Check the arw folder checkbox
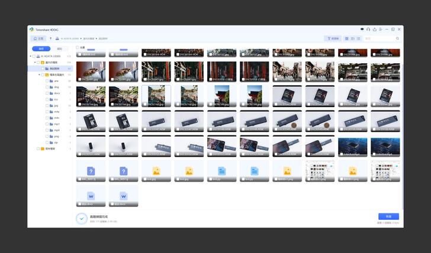The height and width of the screenshot is (253, 431). (47, 81)
